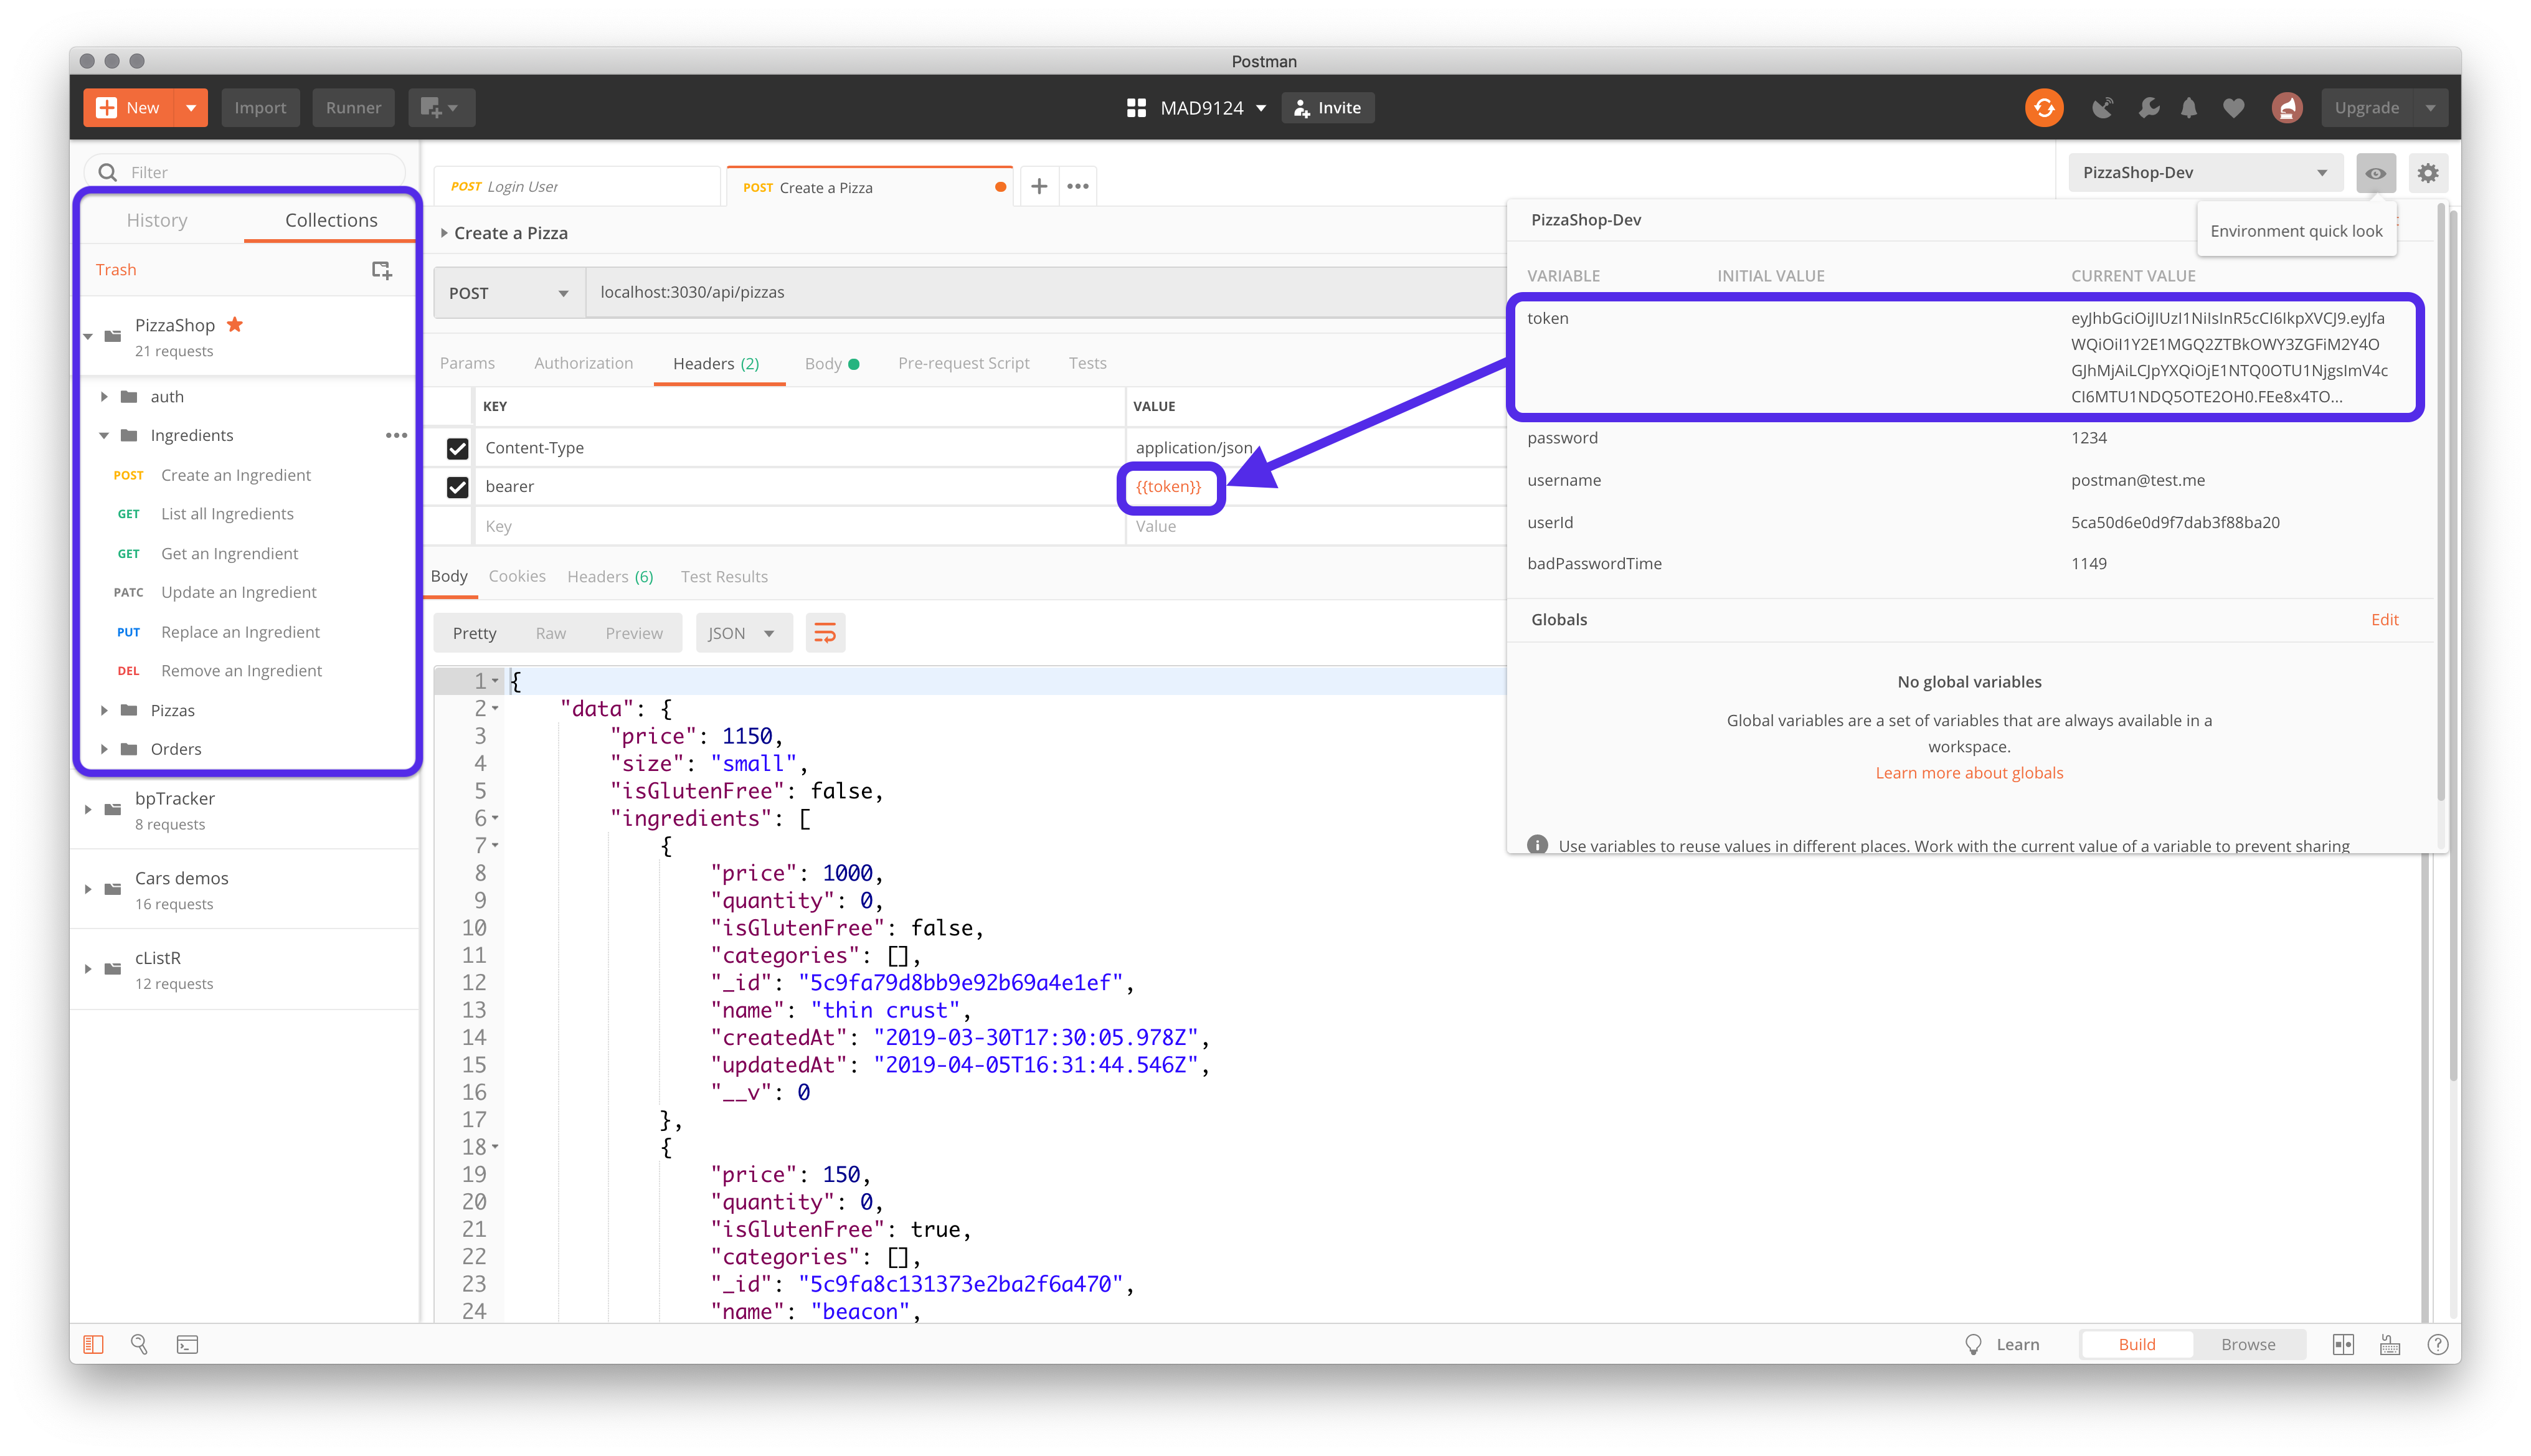Open Find and Replace in status bar
This screenshot has height=1456, width=2531.
(x=139, y=1344)
